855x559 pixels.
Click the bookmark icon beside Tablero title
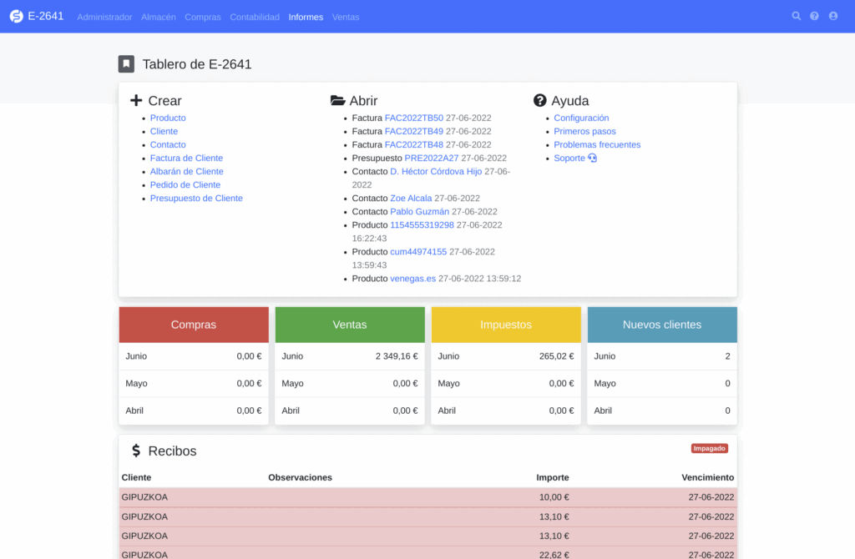pyautogui.click(x=126, y=64)
